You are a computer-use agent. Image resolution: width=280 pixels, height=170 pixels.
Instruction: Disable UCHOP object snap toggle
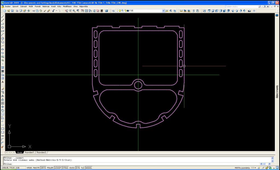tap(58, 168)
